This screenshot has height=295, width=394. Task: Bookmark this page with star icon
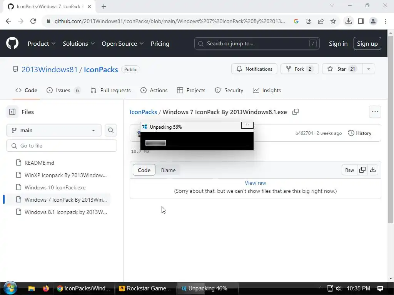pyautogui.click(x=333, y=22)
